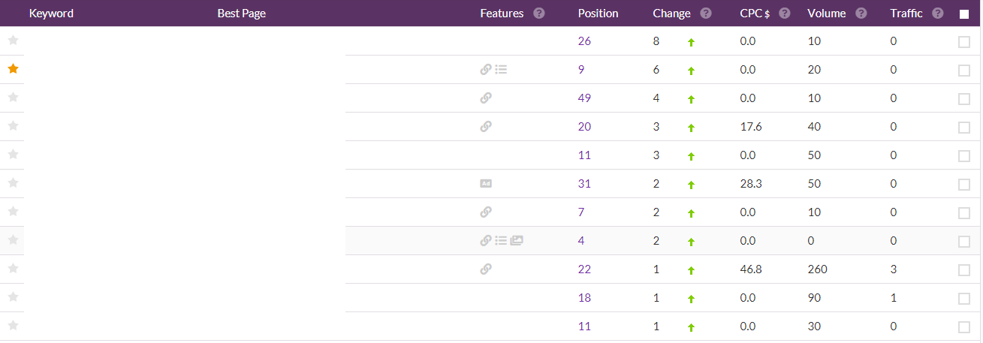Viewport: 983px width, 343px height.
Task: Click the Ad feature icon in position 31 row
Action: click(x=486, y=184)
